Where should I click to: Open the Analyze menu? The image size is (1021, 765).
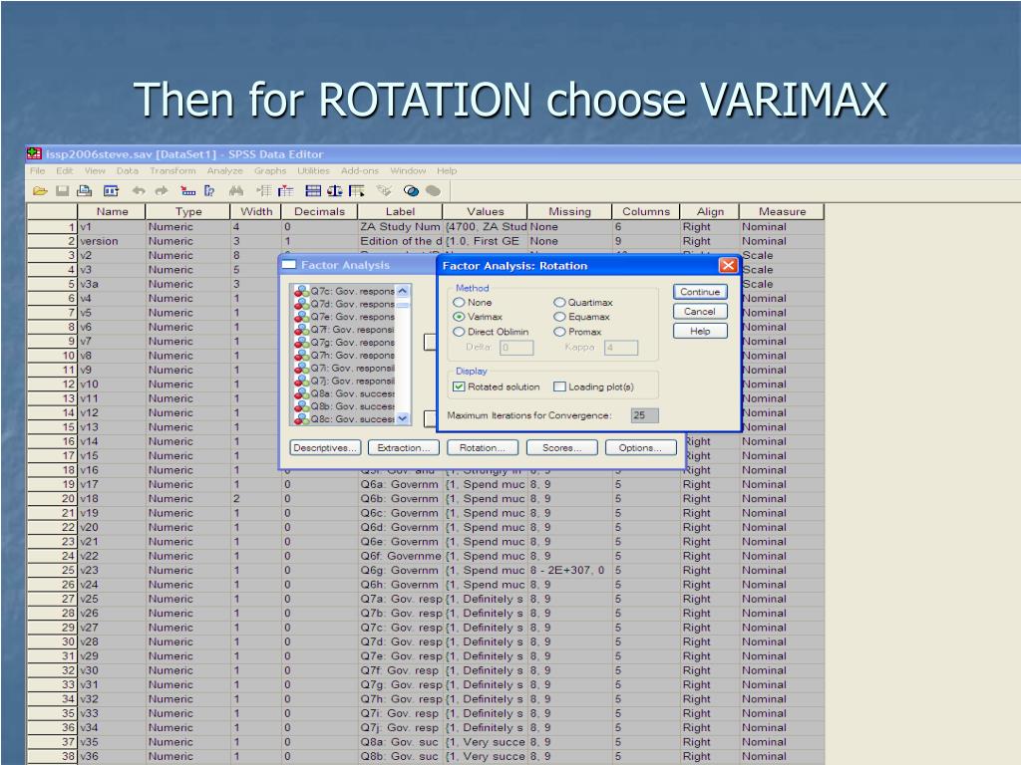pos(224,170)
